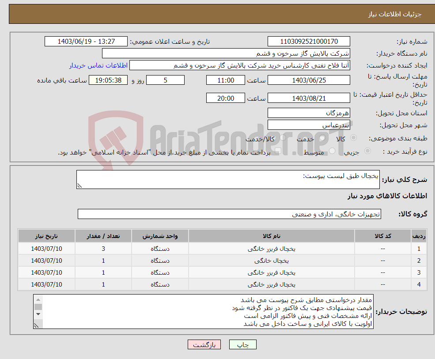Select the جزیی purchase type radio
Viewport: 435px width, 359px height.
[x=367, y=151]
